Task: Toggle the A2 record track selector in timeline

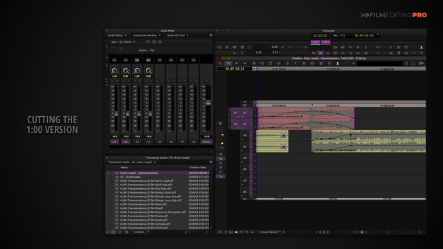Action: [x=244, y=124]
